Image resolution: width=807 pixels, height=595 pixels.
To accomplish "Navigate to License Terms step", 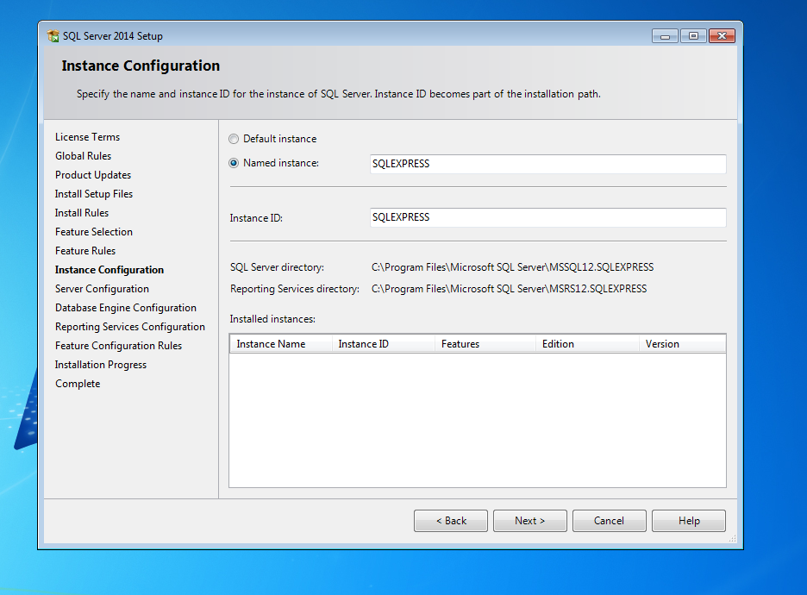I will point(87,136).
